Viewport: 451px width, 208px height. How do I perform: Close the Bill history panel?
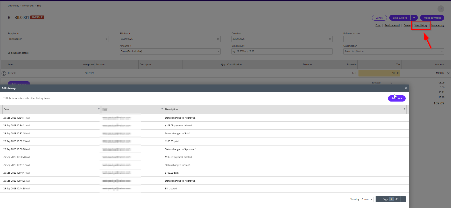pyautogui.click(x=406, y=88)
